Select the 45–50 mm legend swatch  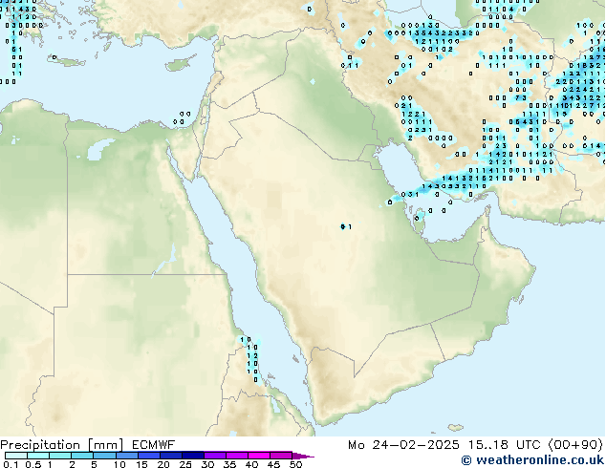click(281, 456)
